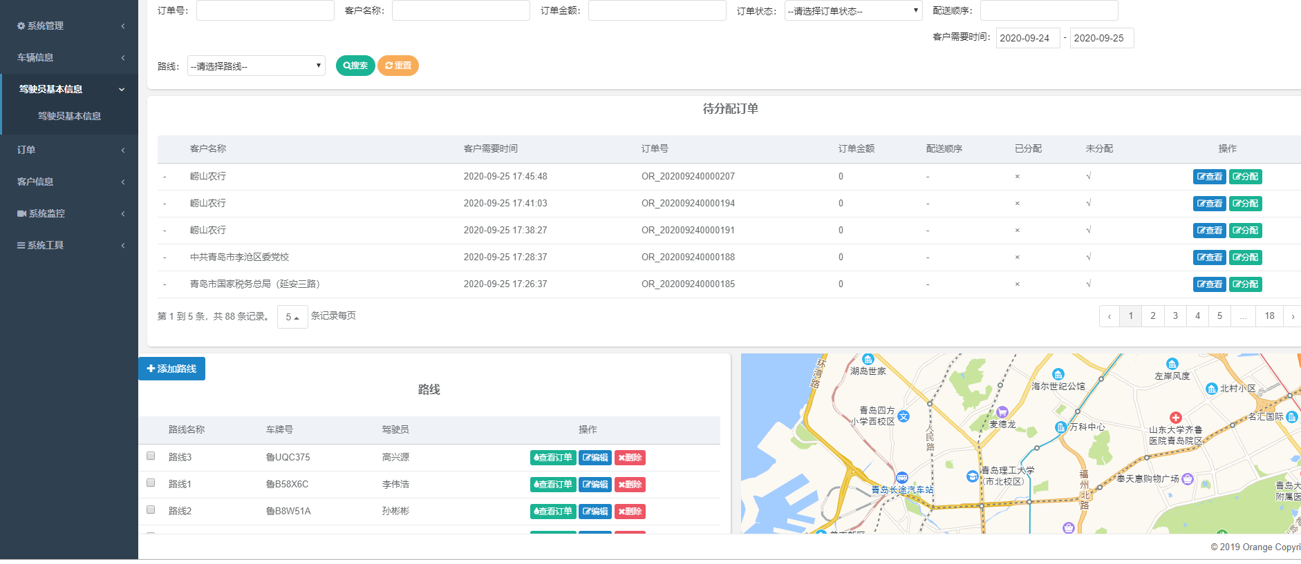Click 查看订单 for 路线3
The image size is (1301, 564).
tap(552, 458)
